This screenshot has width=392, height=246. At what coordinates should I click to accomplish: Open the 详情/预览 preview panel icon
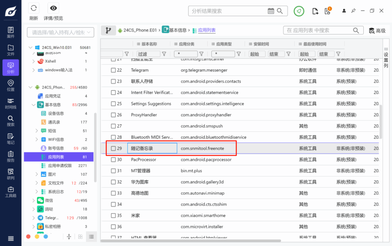[53, 8]
